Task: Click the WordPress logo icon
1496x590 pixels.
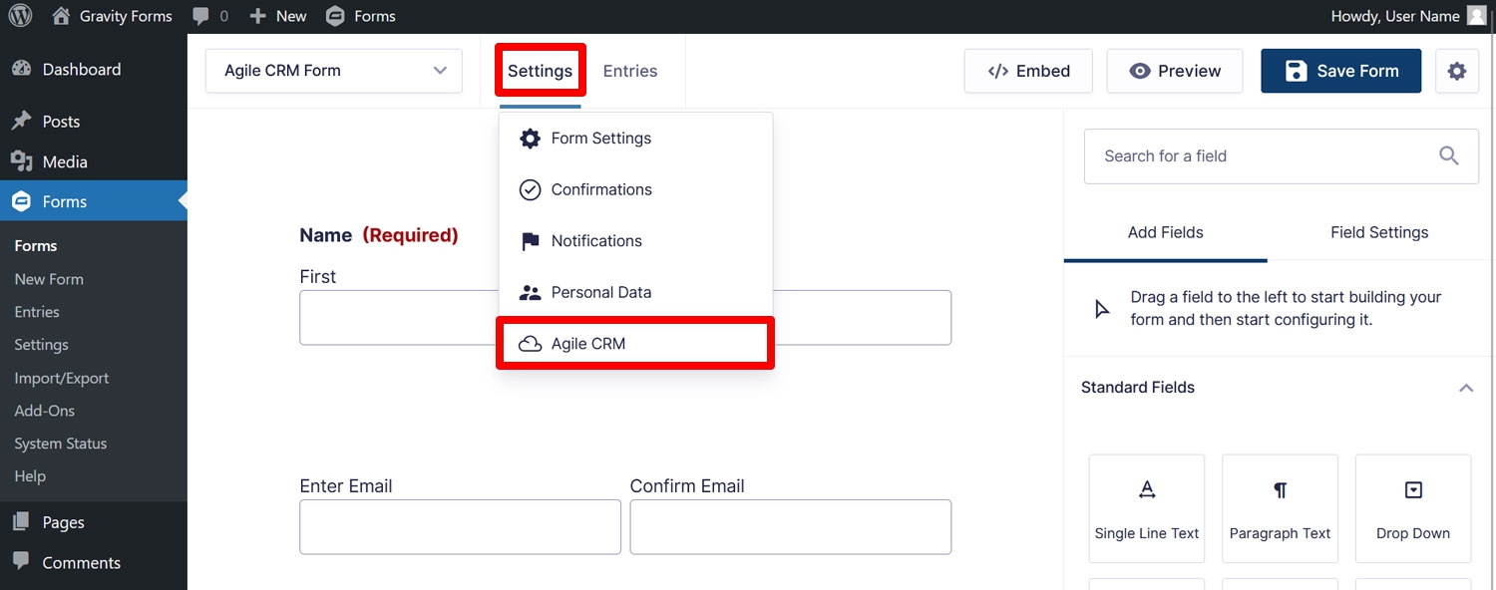Action: [x=20, y=16]
